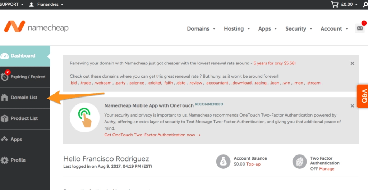
Task: Click the Two Factor fingerprint icon
Action: tap(299, 162)
